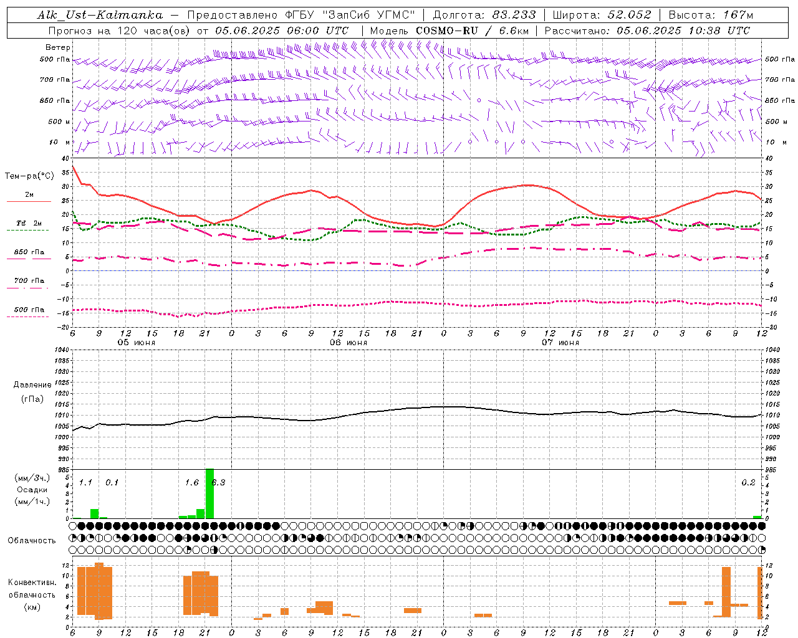The height and width of the screenshot is (638, 798).
Task: Click the 05 июня date label
Action: point(137,343)
